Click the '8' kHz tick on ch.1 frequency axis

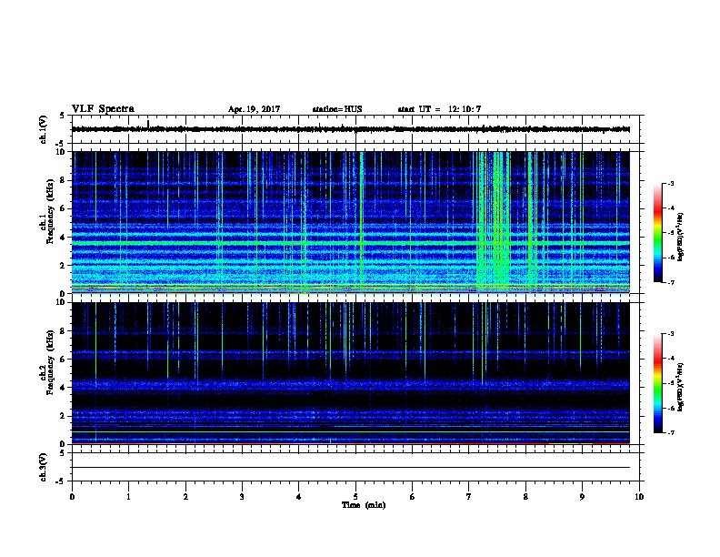[63, 180]
